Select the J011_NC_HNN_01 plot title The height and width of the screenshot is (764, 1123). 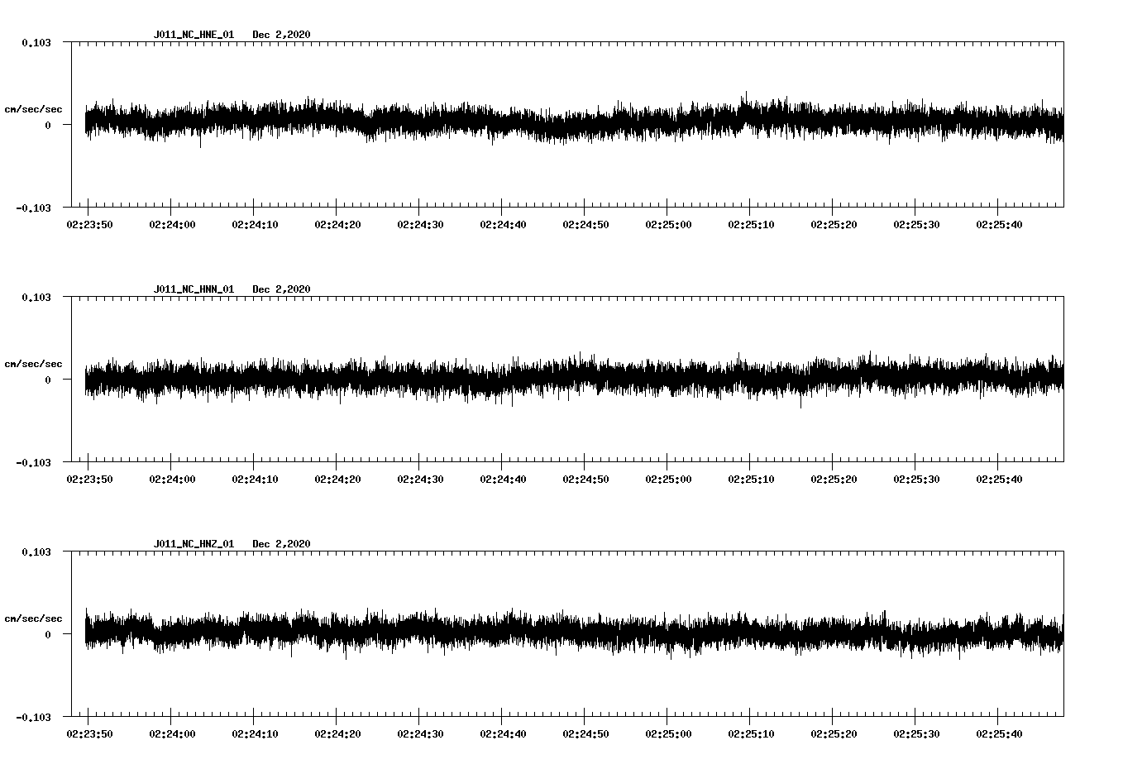click(x=192, y=289)
